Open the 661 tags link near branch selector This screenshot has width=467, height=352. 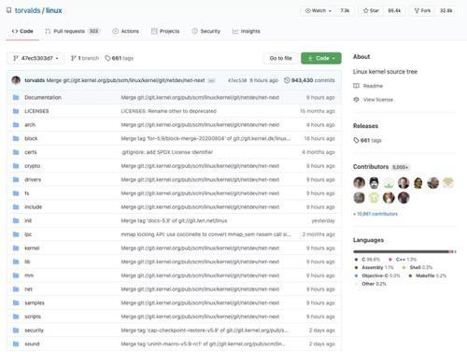point(119,58)
